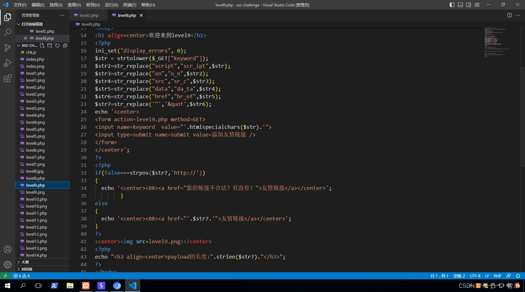525x292 pixels.
Task: Open level8.jpg in the file tree
Action: (42, 171)
